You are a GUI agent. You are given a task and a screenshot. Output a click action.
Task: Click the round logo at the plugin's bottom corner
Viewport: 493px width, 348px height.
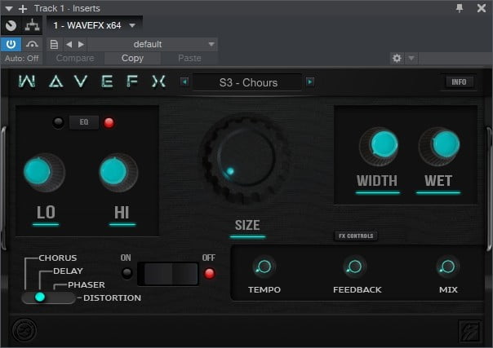coord(24,330)
